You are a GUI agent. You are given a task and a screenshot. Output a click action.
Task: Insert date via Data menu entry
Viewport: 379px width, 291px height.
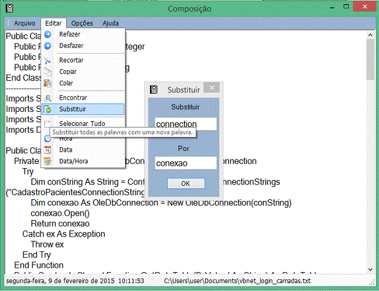pyautogui.click(x=83, y=150)
